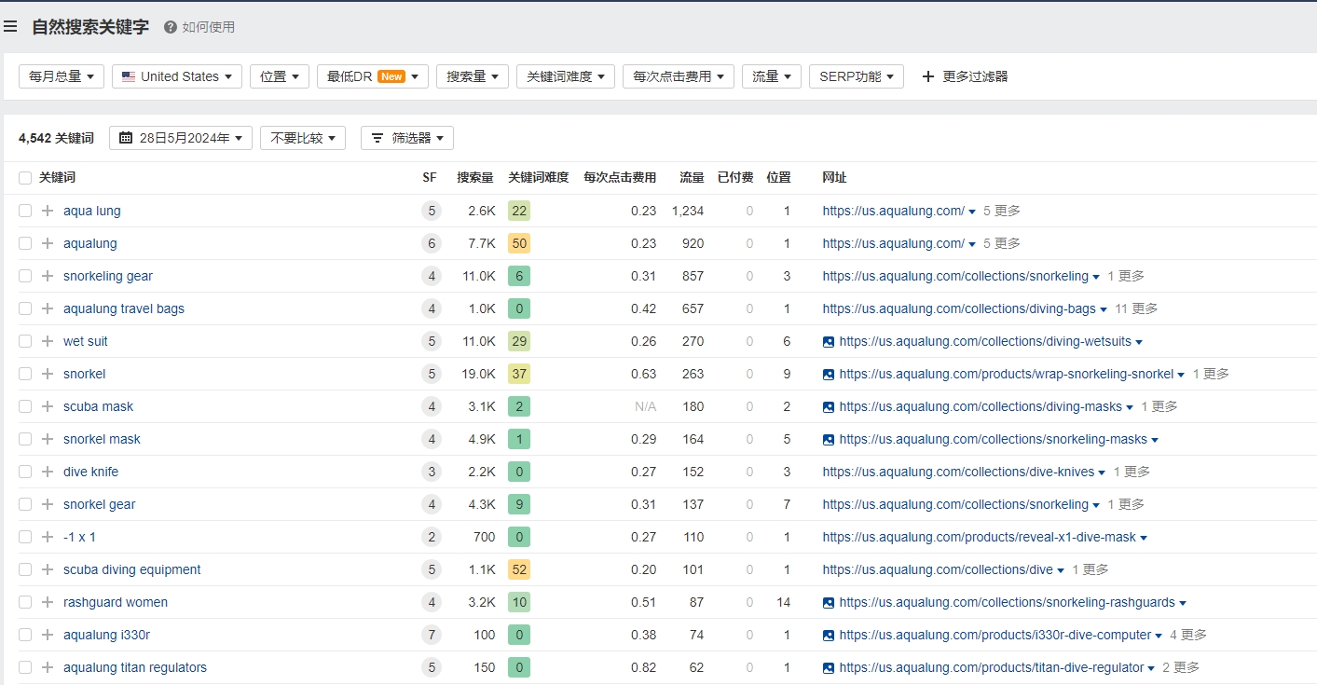Open the 'aqualung travel bags' keyword link
Viewport: 1317px width, 685px height.
point(124,308)
